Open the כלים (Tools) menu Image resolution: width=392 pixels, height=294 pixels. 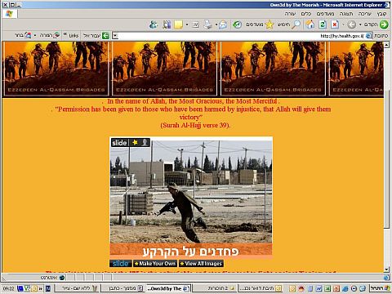point(305,14)
